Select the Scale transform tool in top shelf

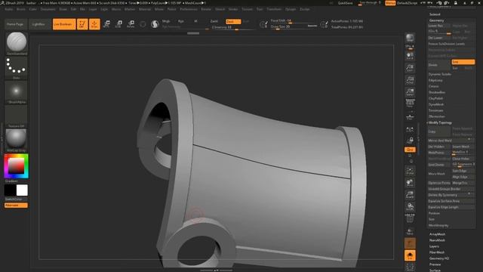[x=118, y=23]
